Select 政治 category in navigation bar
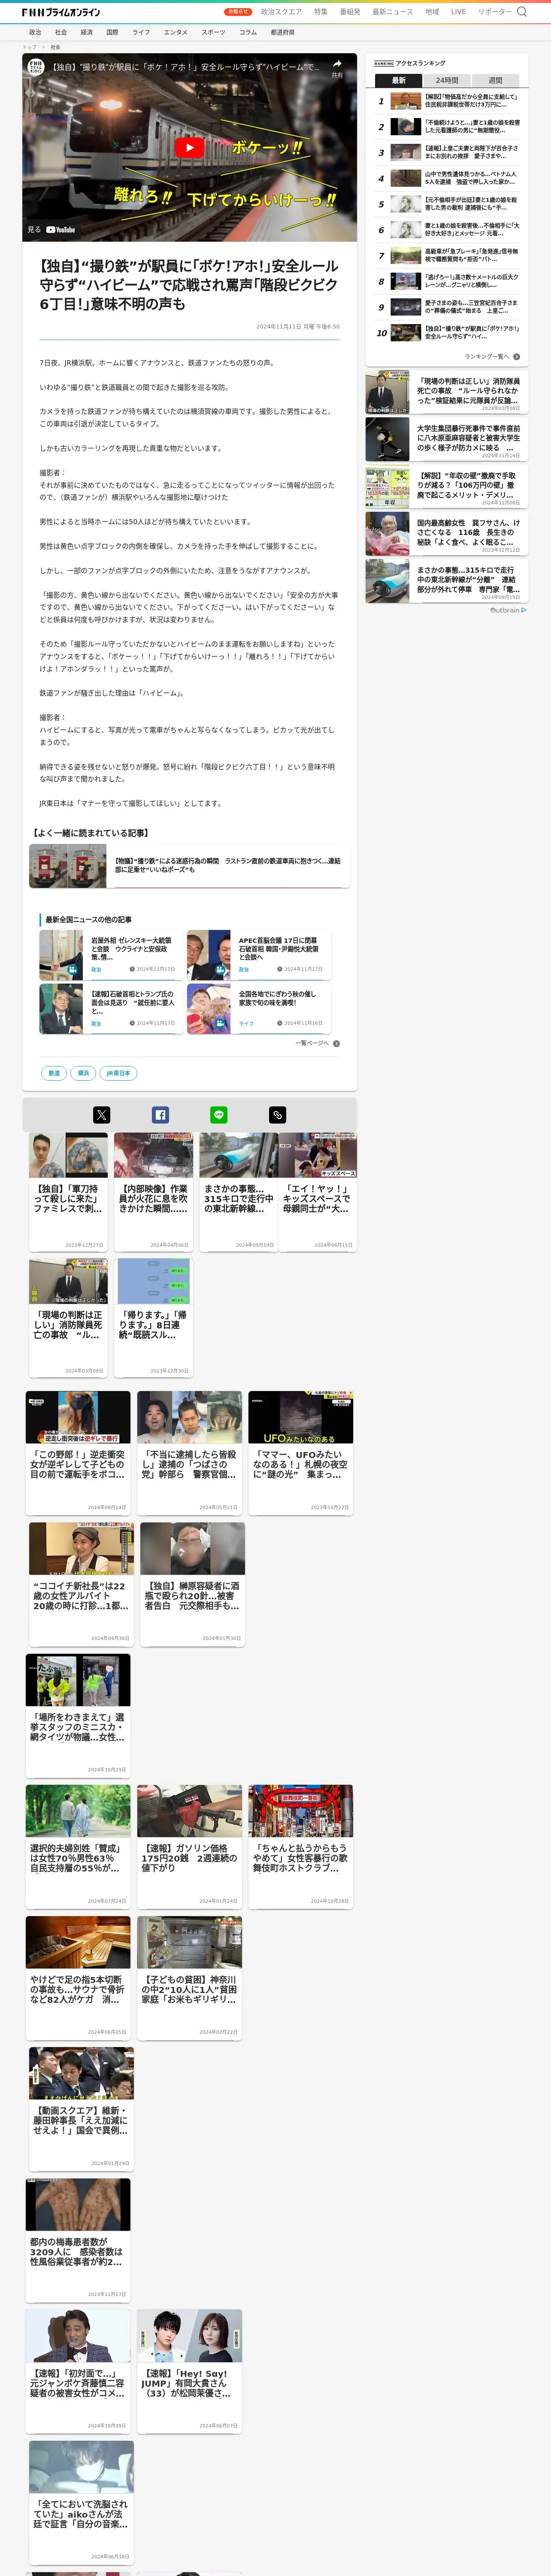Viewport: 551px width, 2576px height. click(35, 32)
